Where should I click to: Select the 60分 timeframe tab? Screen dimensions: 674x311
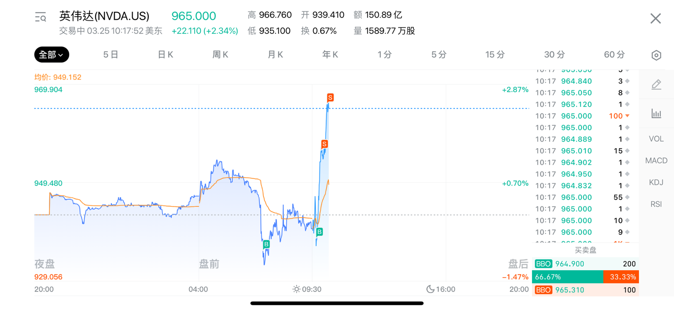tap(614, 55)
